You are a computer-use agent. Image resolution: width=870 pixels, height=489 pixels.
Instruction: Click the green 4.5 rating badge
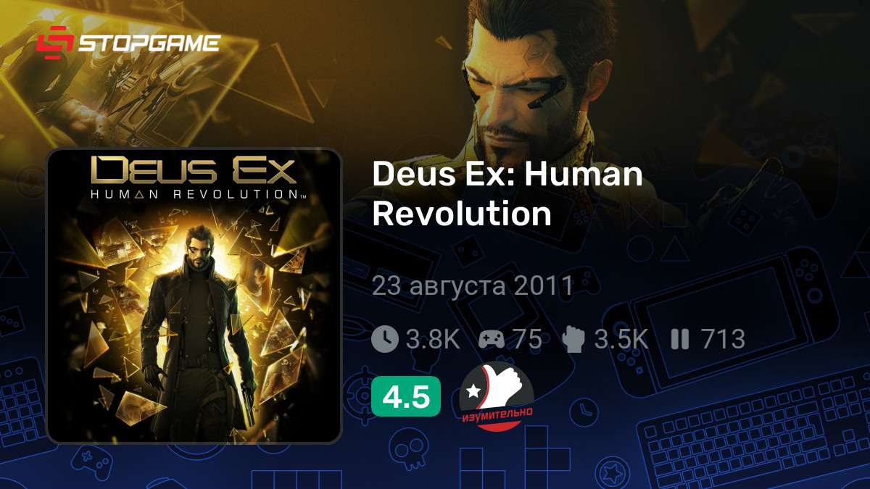pyautogui.click(x=406, y=396)
